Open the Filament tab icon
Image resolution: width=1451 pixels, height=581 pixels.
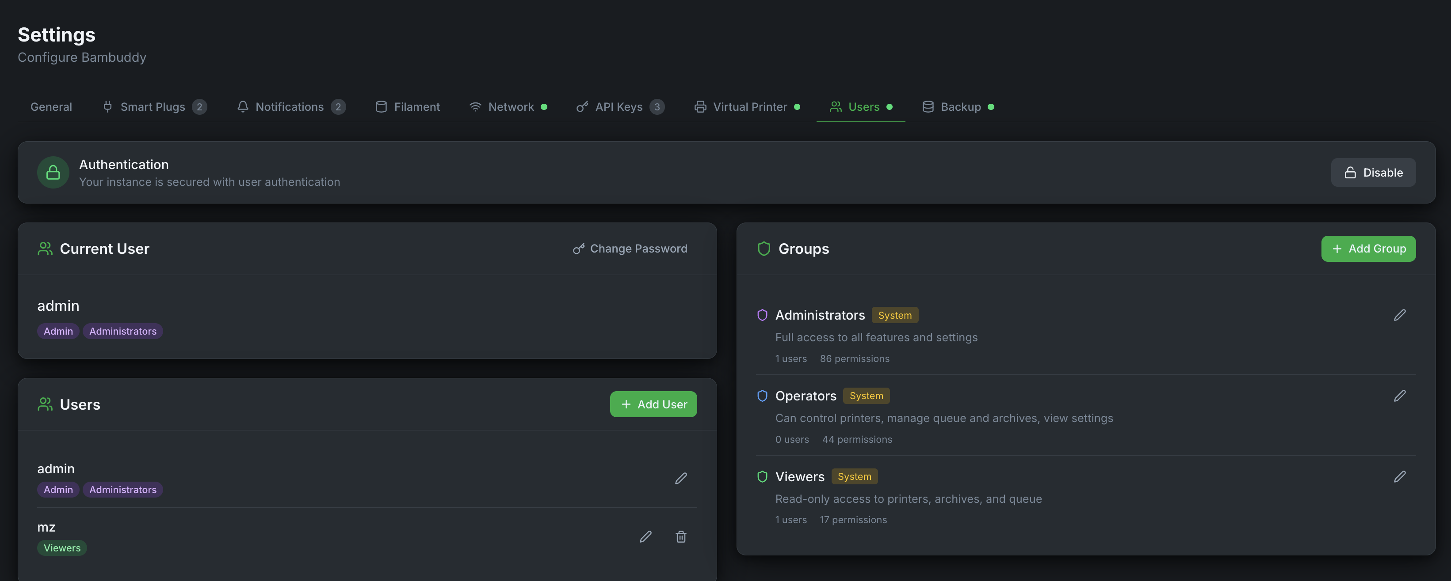pos(381,106)
